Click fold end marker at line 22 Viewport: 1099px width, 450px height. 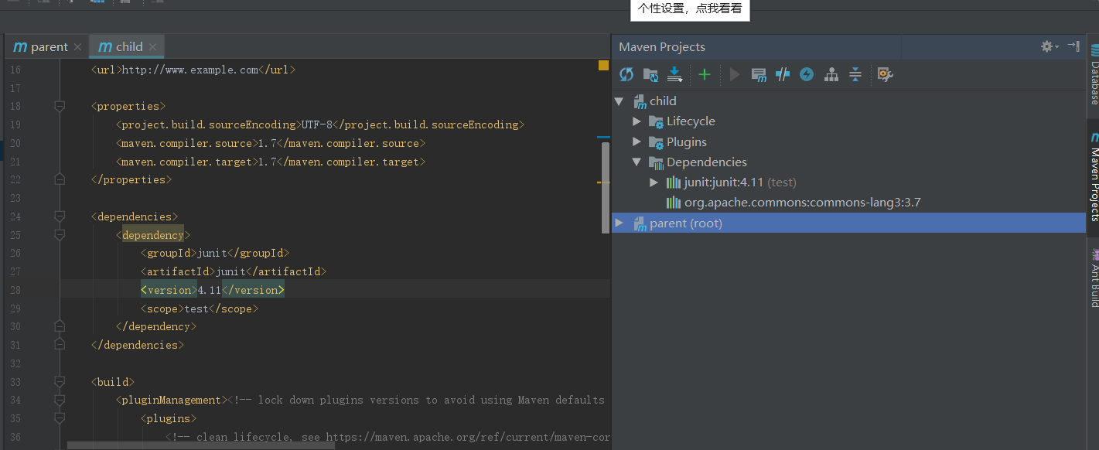(x=60, y=179)
